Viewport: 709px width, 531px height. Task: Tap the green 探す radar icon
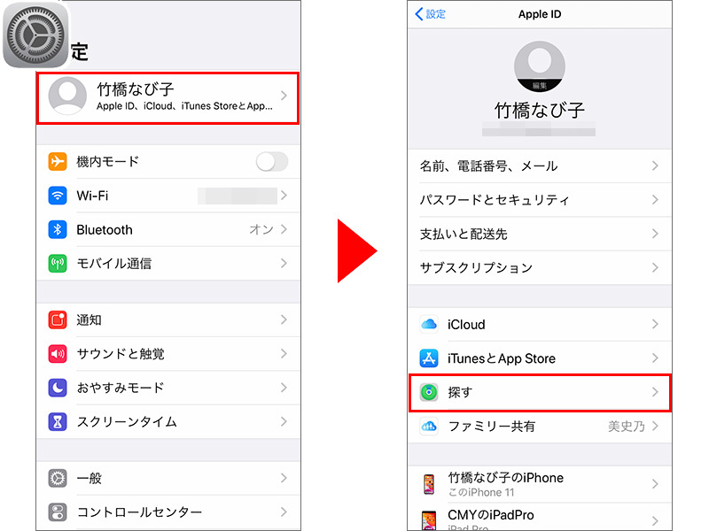(x=429, y=392)
